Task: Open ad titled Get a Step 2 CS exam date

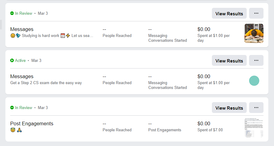Action: pos(46,83)
